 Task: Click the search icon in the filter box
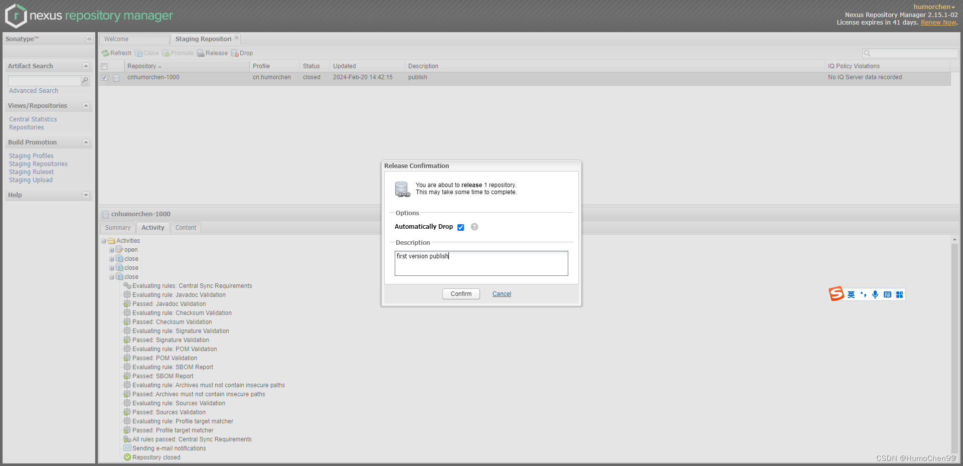pos(867,53)
